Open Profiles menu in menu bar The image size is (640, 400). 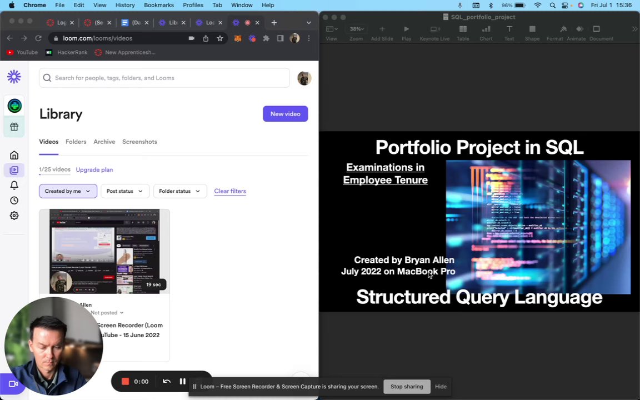point(193,5)
